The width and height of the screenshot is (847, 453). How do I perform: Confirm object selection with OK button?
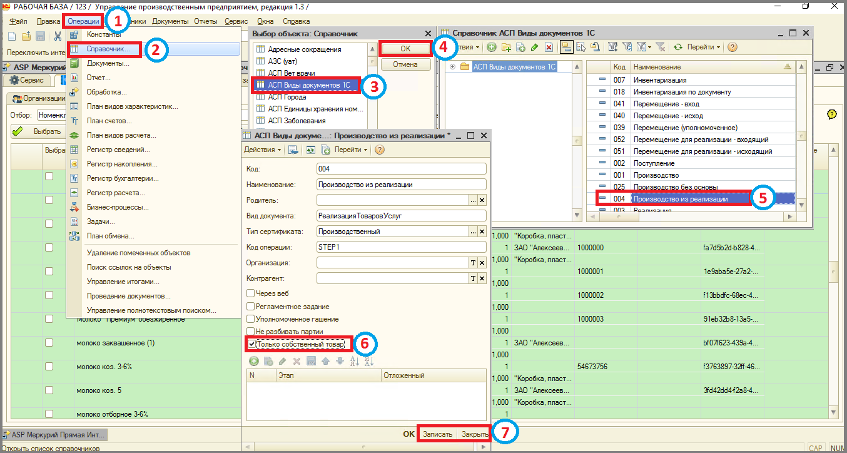pyautogui.click(x=405, y=48)
